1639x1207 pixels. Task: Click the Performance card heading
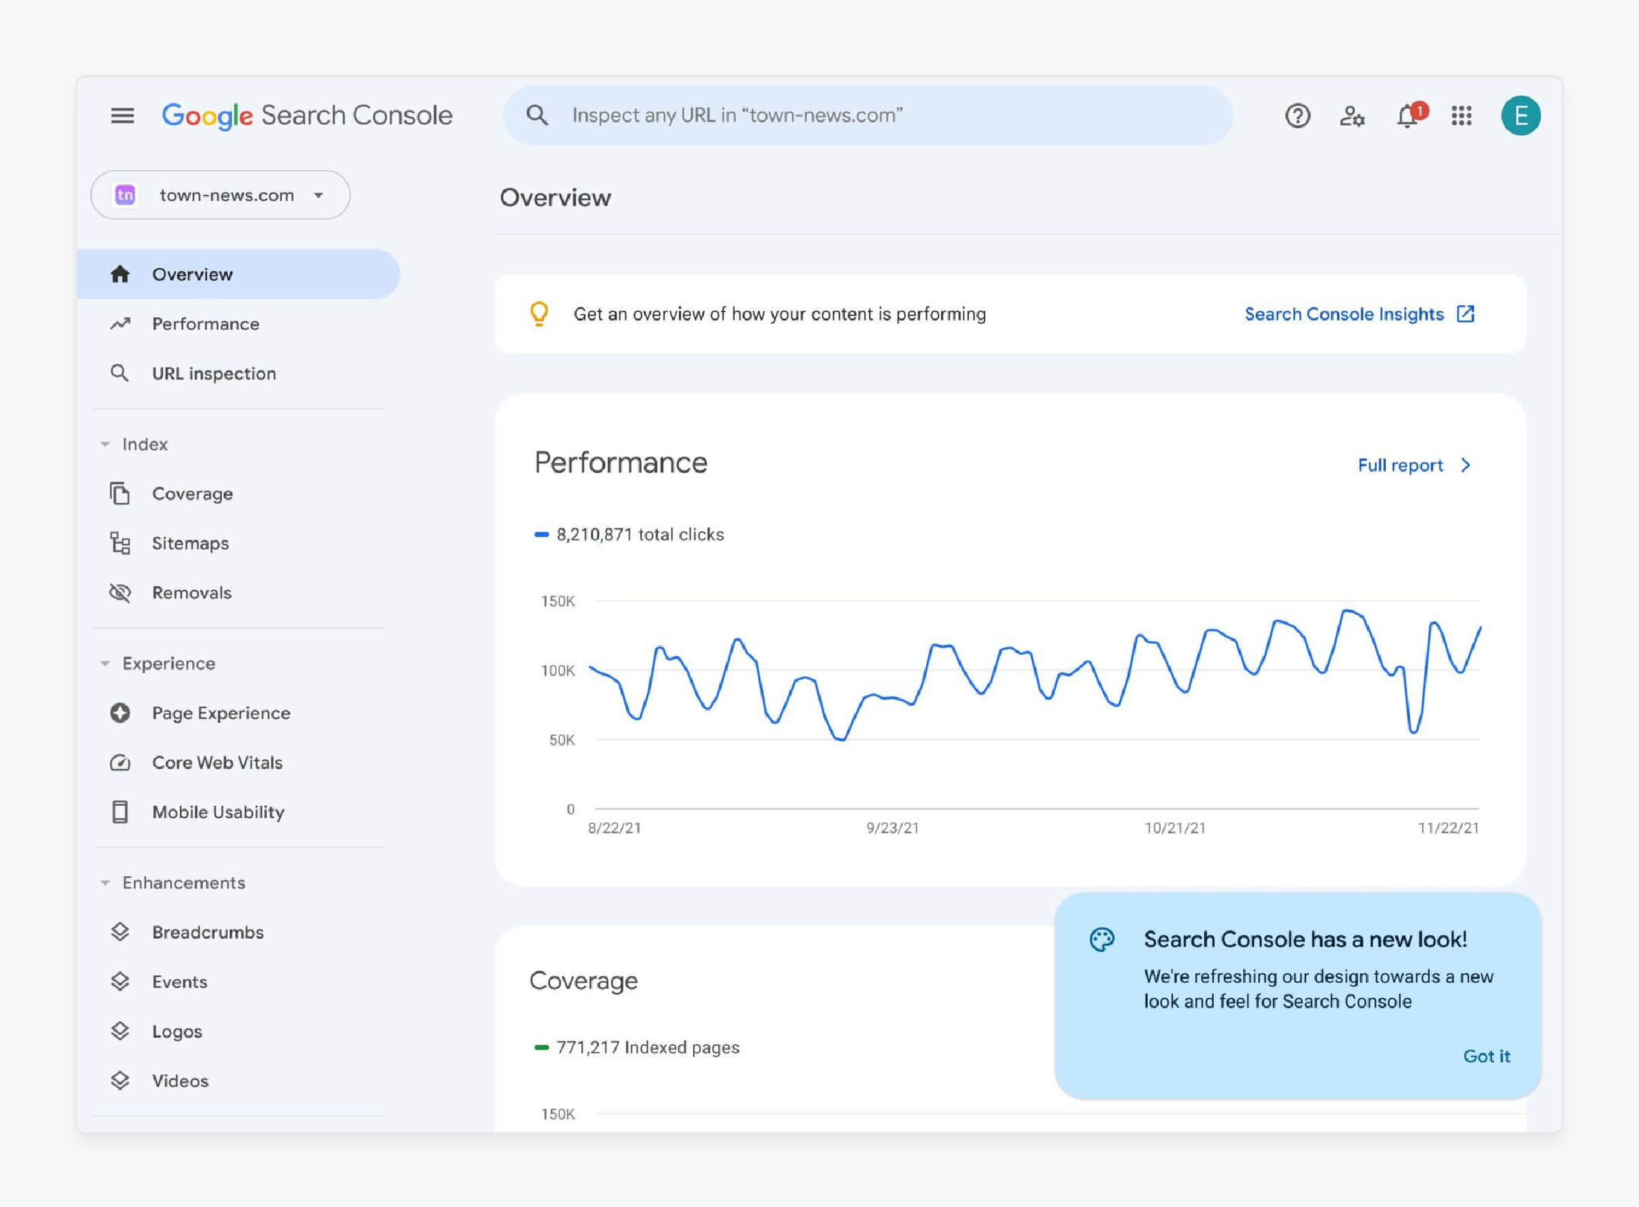(x=621, y=463)
